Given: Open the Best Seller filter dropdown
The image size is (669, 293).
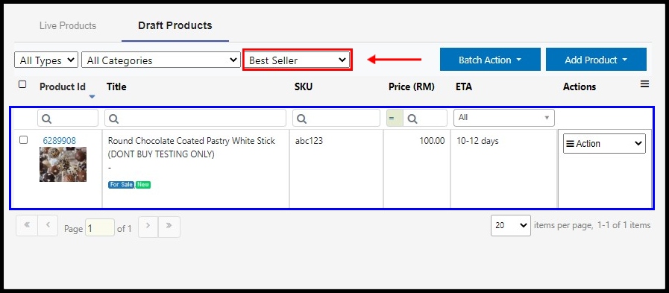Looking at the screenshot, I should (298, 60).
